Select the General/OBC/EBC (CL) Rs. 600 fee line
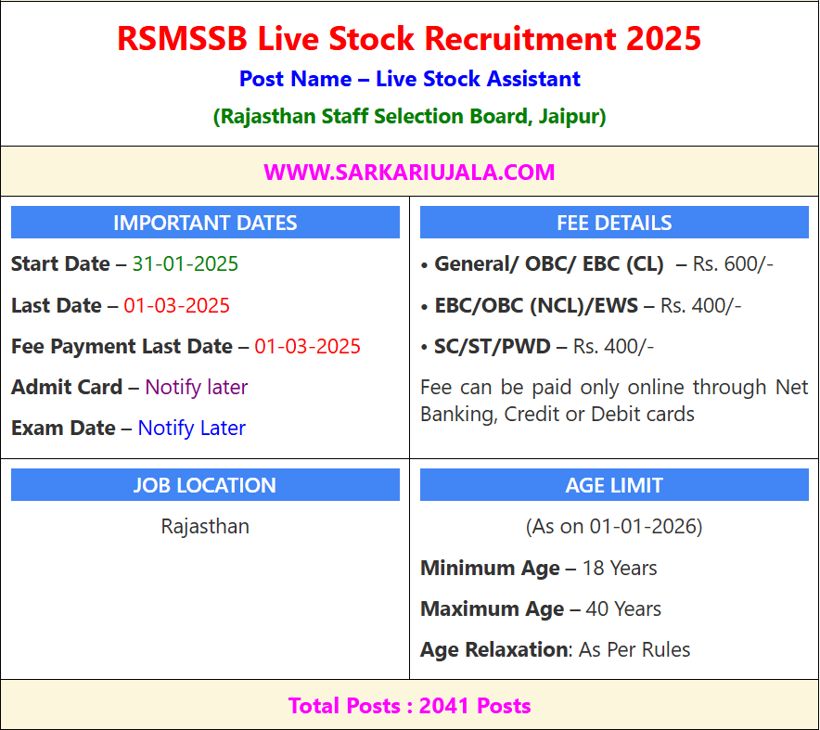The image size is (820, 730). [x=596, y=264]
